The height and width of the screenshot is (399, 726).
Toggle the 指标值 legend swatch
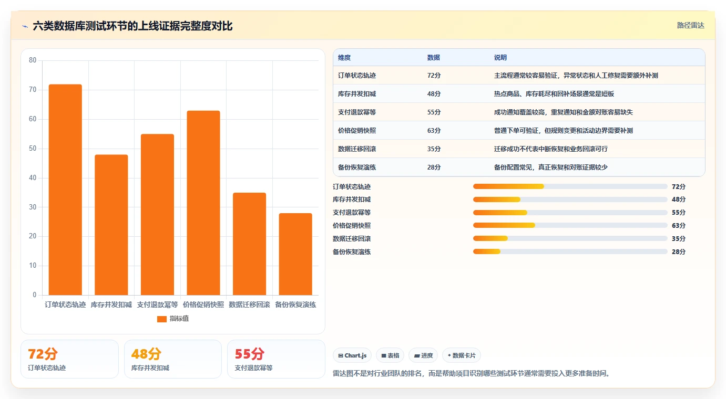click(162, 319)
